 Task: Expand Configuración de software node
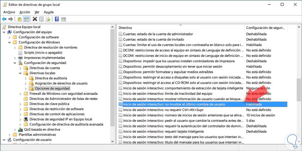point(9,37)
